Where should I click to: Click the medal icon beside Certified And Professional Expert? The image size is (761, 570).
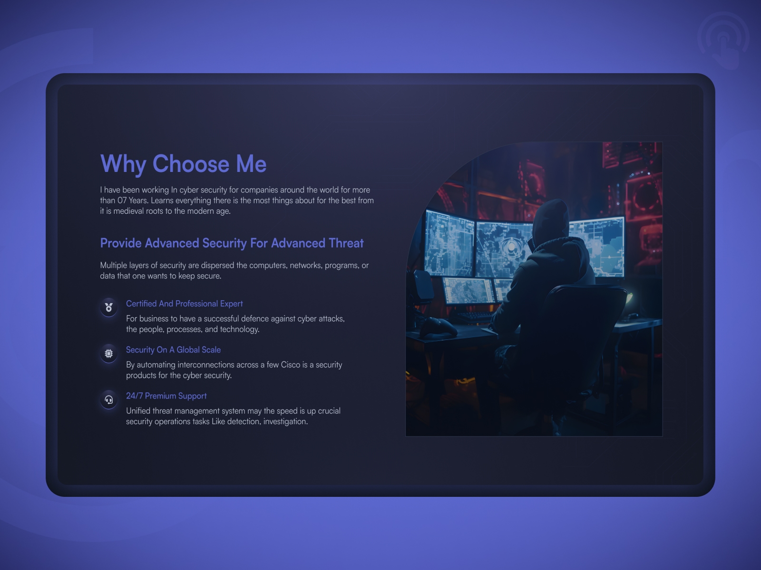109,307
